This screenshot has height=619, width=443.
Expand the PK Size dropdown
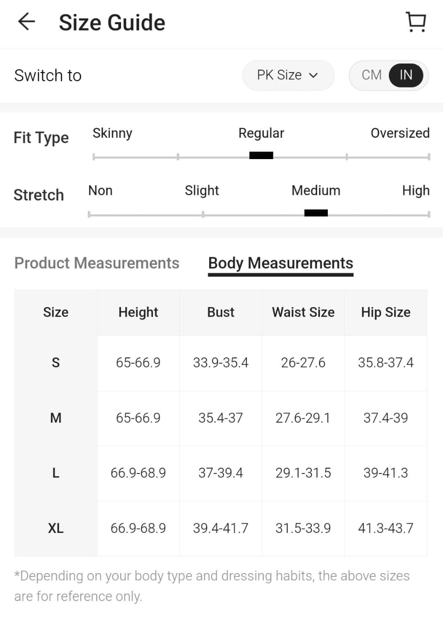tap(288, 75)
